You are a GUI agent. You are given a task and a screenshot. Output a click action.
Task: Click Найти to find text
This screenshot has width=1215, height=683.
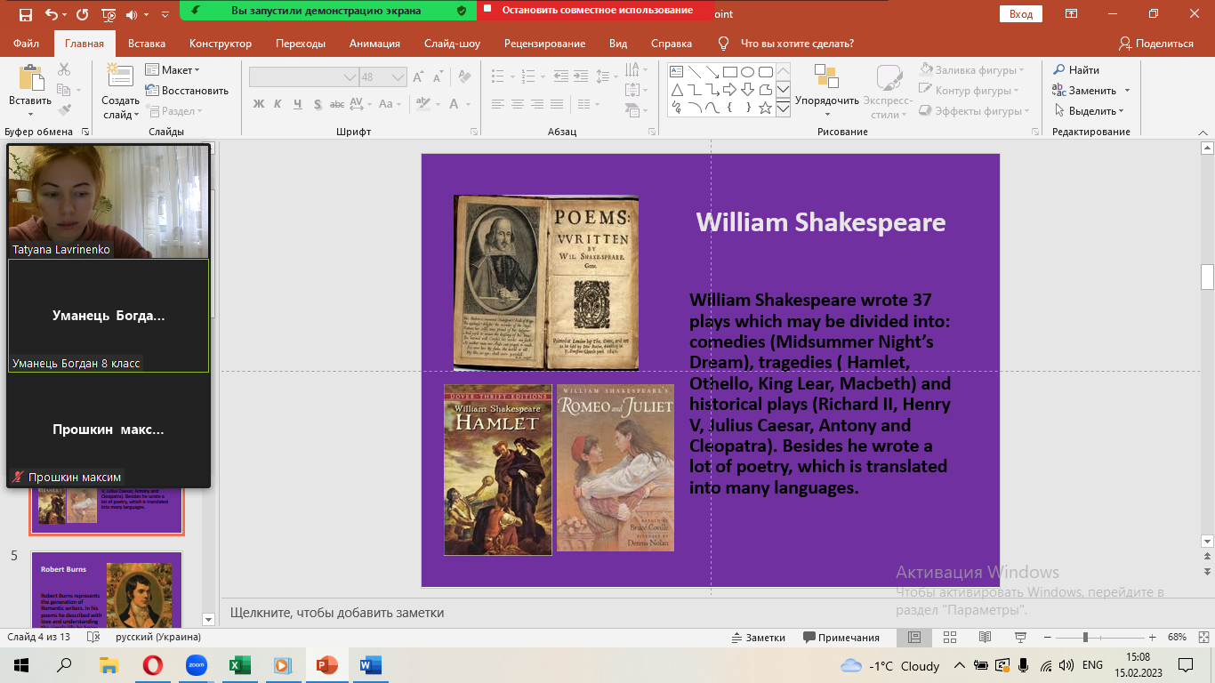coord(1077,70)
